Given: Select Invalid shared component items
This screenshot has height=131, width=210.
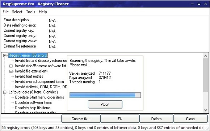Looking at the screenshot, I should tap(39, 82).
